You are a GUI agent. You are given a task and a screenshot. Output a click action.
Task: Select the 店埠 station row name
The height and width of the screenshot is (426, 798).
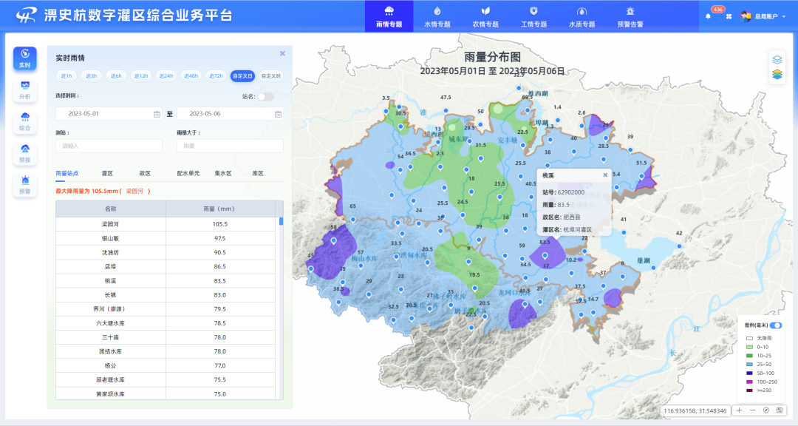(110, 266)
